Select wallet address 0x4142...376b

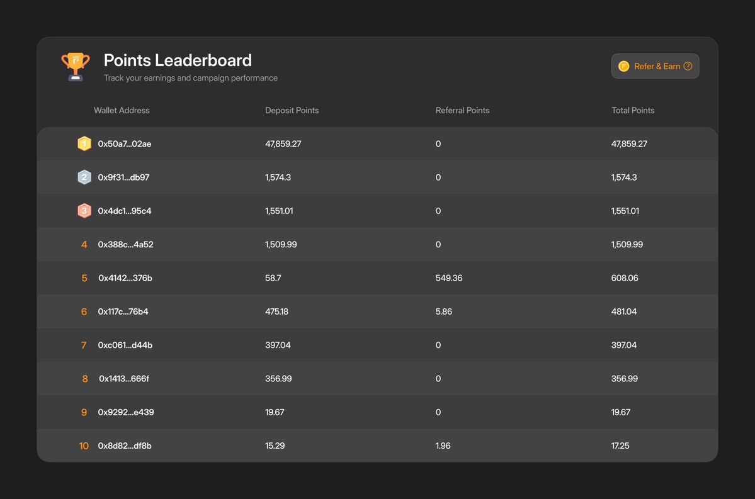[125, 278]
